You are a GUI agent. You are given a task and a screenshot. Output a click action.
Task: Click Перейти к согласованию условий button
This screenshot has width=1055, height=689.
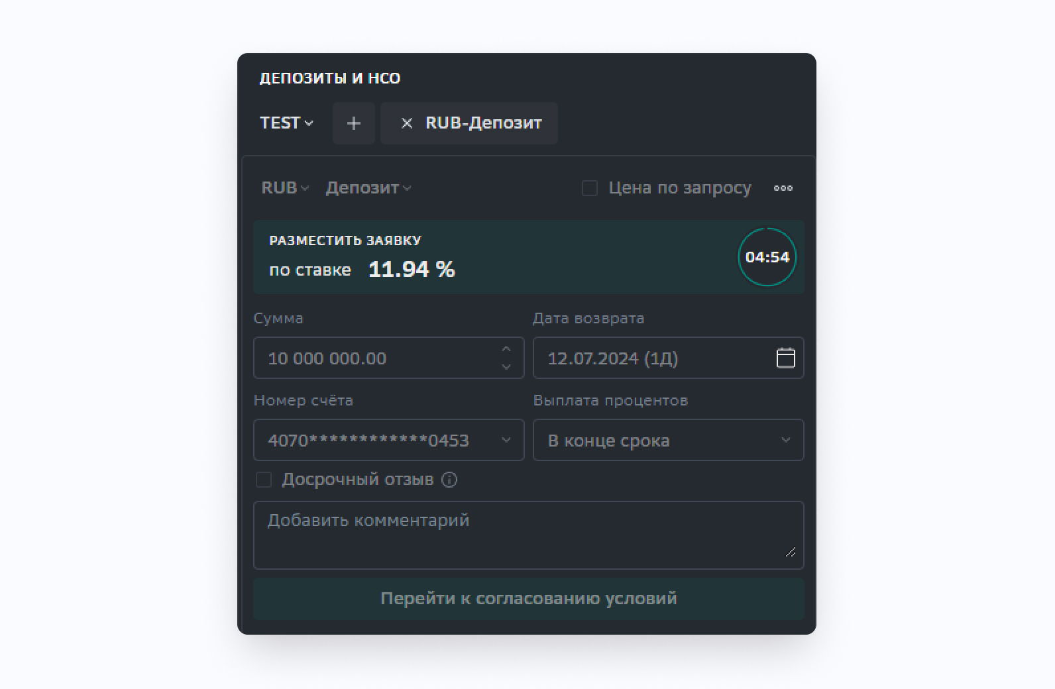point(529,599)
